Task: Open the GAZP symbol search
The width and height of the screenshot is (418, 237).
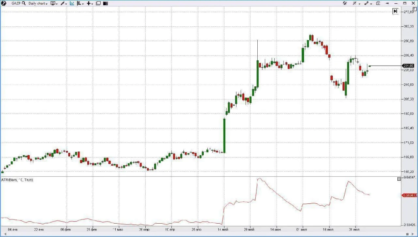Action: pos(16,3)
